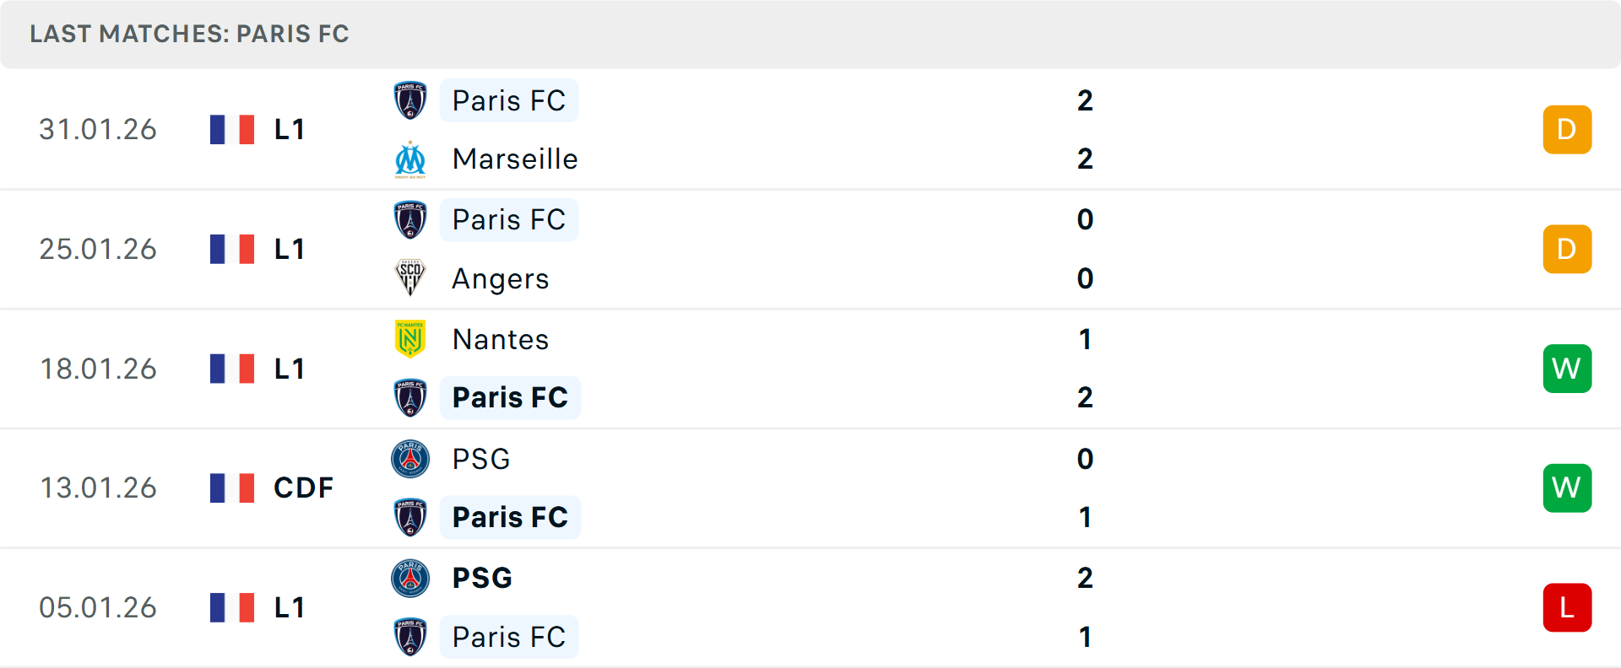Click the Last Matches: Paris FC header

[x=189, y=34]
